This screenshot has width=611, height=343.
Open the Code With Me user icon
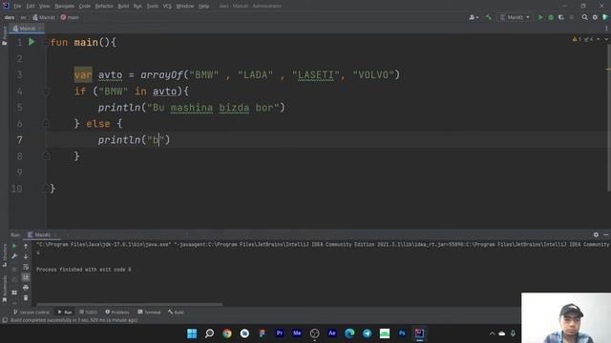point(474,17)
